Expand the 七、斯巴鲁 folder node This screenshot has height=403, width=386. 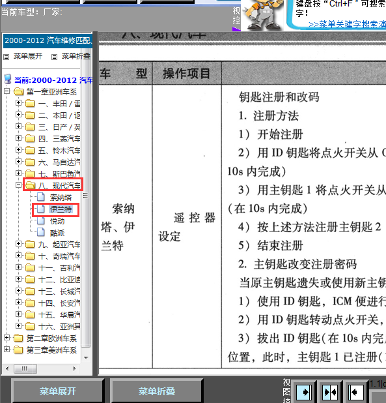click(18, 173)
